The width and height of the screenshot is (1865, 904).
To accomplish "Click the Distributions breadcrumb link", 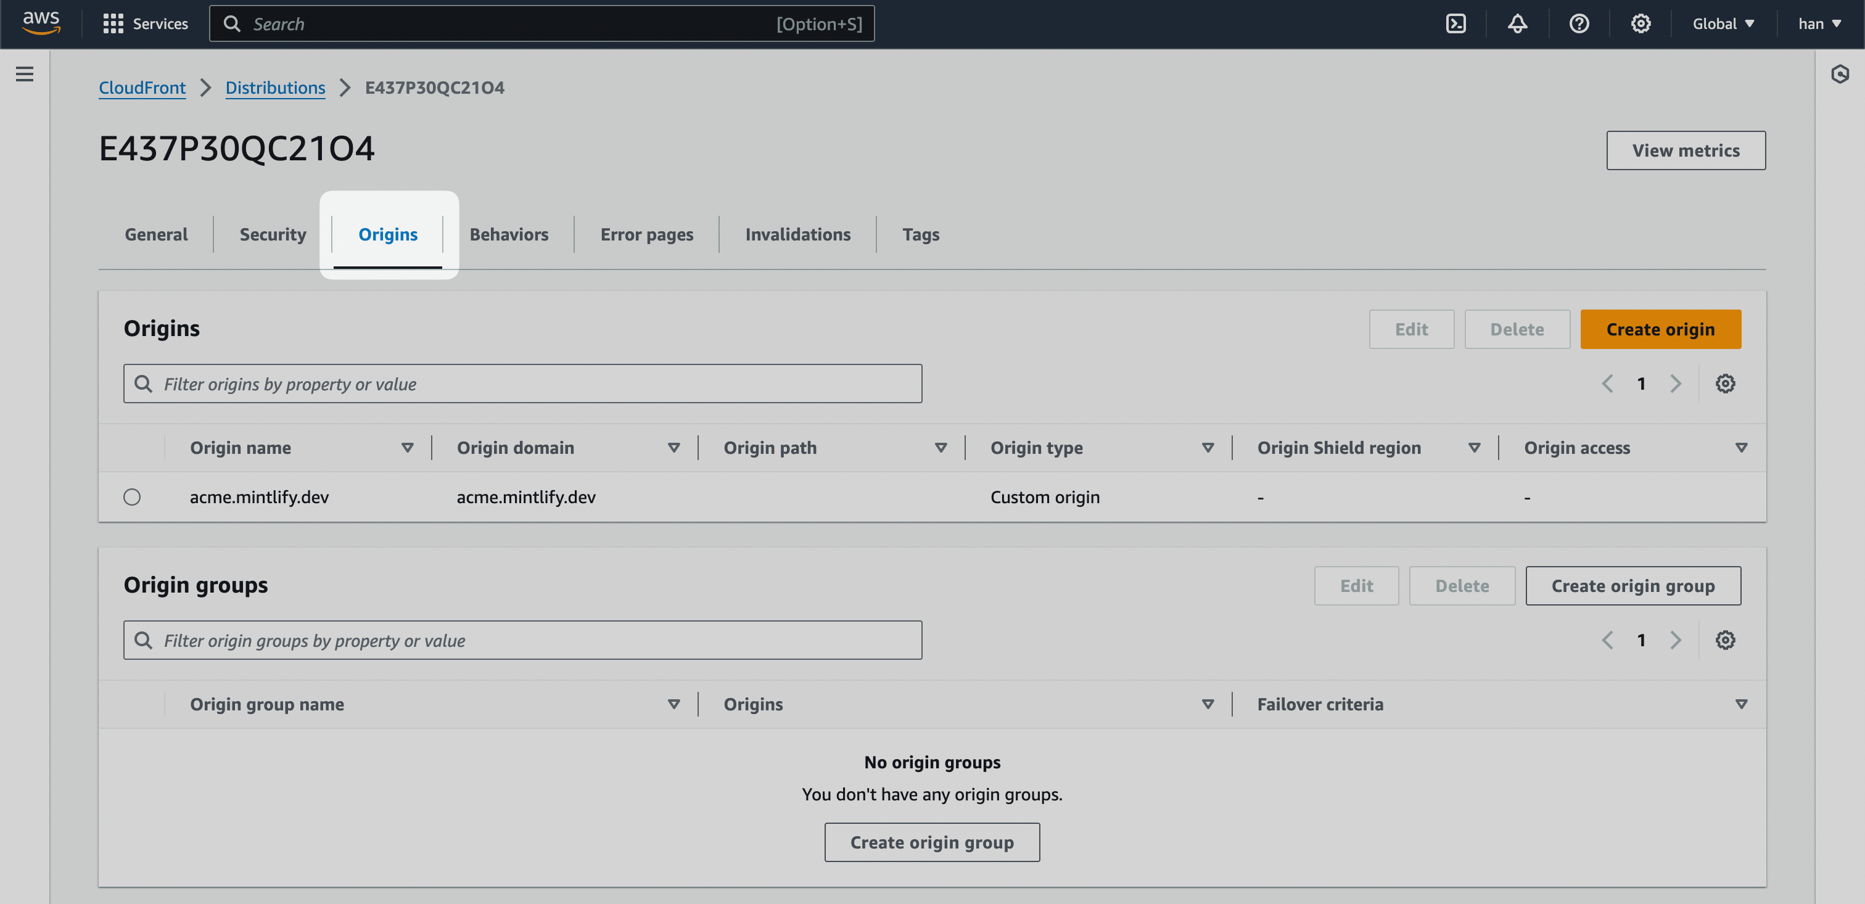I will [275, 88].
